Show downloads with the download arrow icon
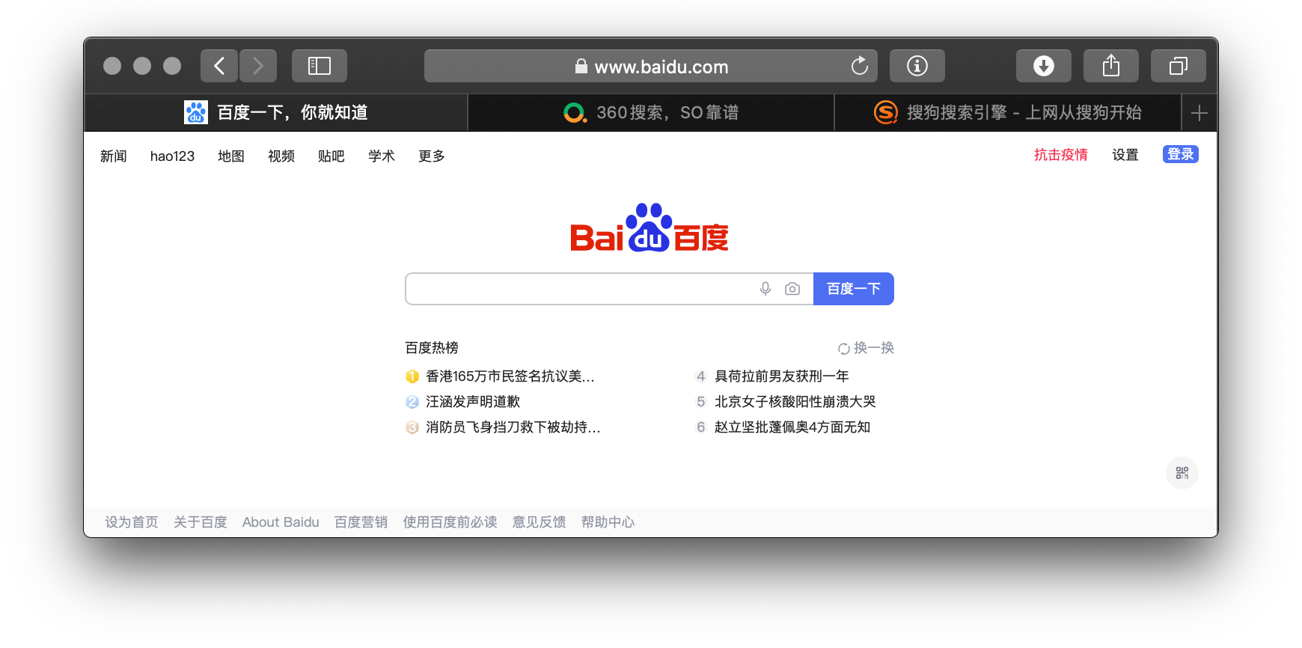 click(1044, 66)
